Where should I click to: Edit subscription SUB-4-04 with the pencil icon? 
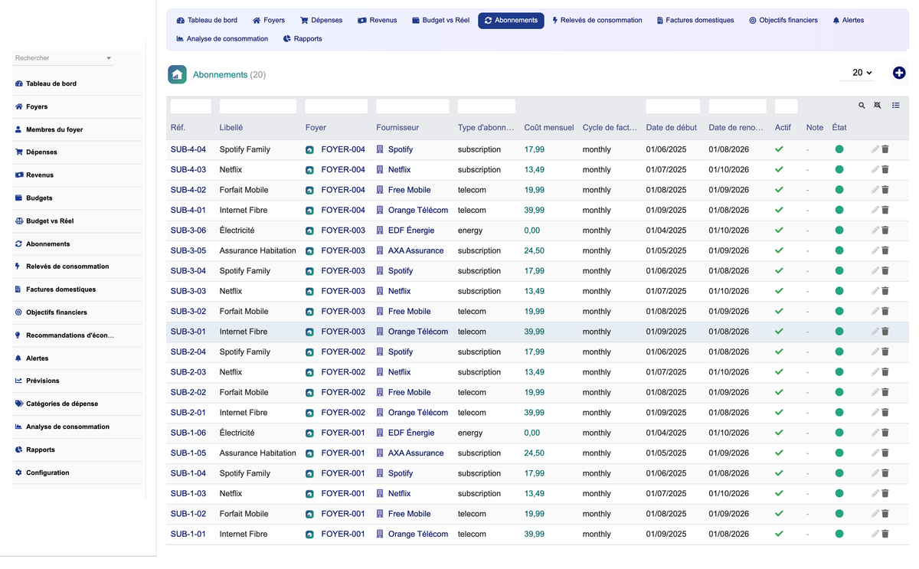coord(875,149)
